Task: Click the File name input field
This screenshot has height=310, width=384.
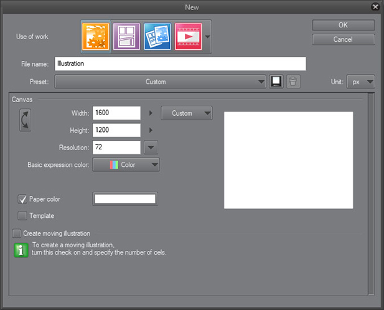Action: pos(180,63)
